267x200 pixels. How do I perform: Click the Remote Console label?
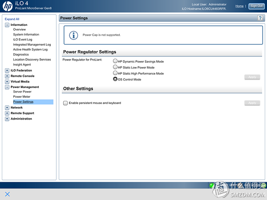point(23,76)
